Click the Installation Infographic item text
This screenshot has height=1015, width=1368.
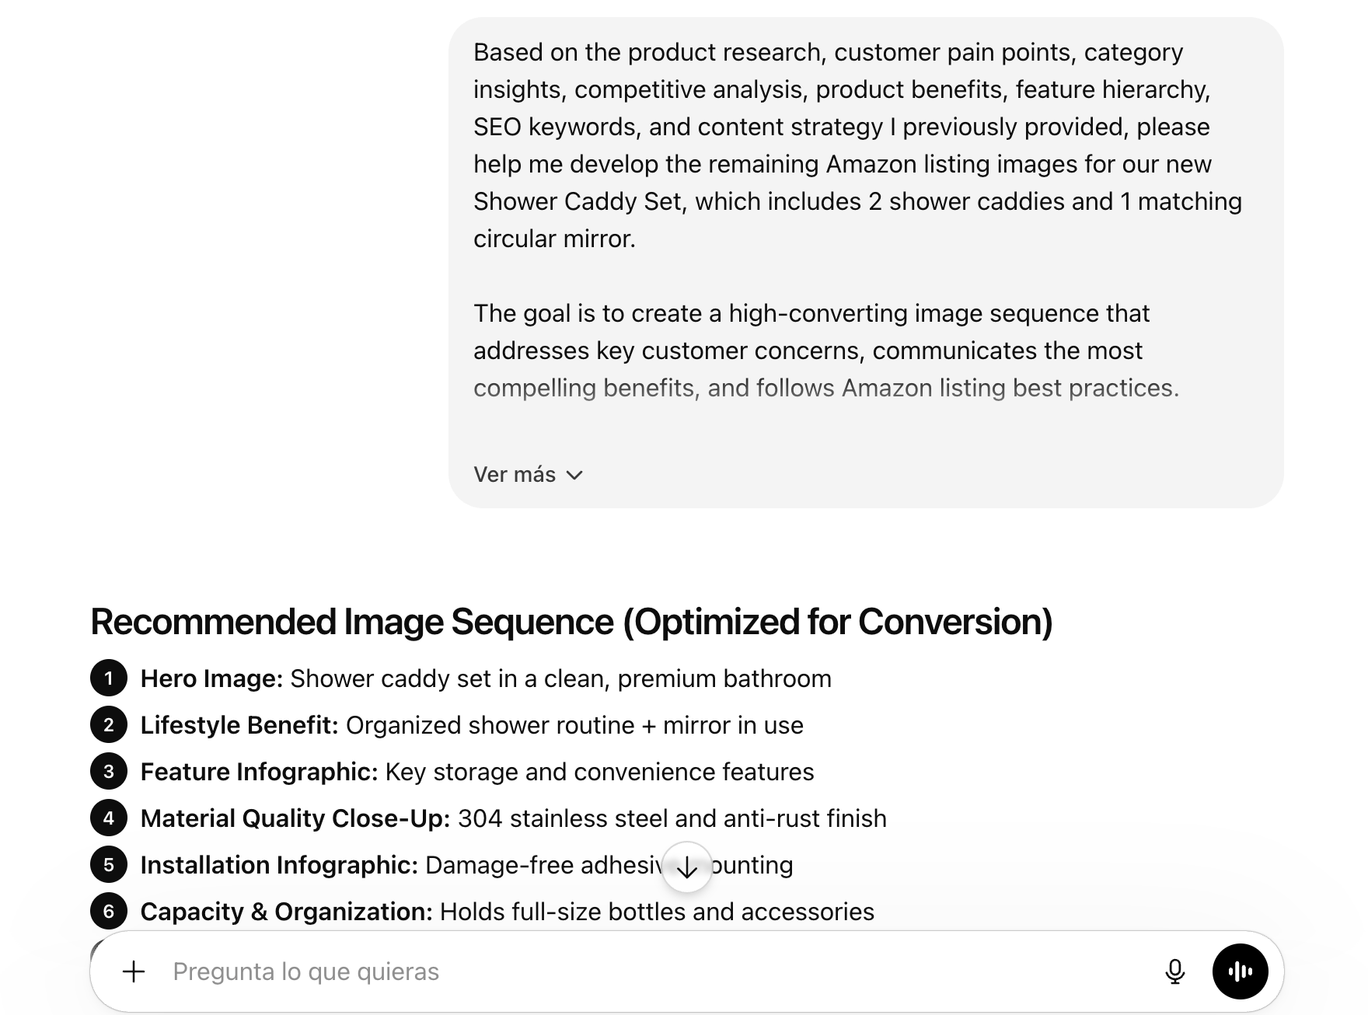[466, 865]
